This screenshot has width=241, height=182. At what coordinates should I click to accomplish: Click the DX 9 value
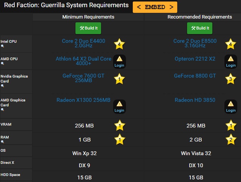pyautogui.click(x=84, y=165)
